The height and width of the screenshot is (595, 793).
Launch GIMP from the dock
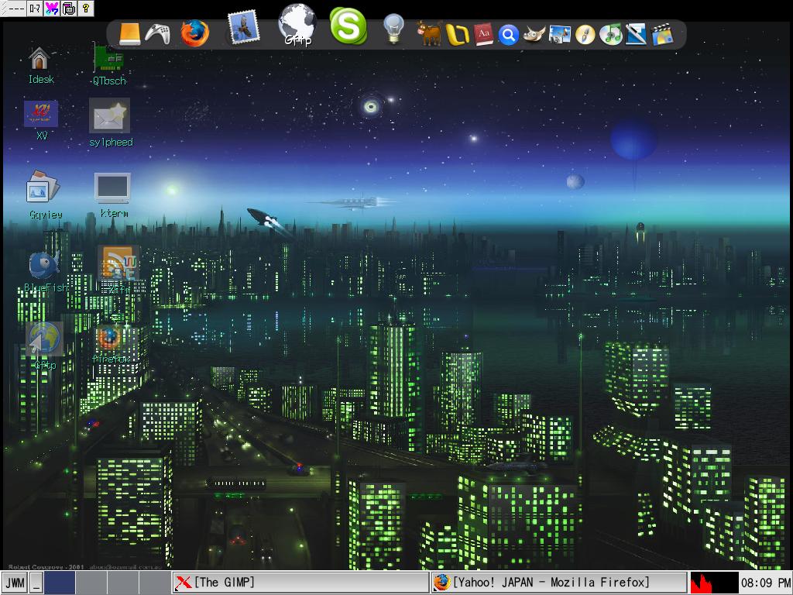coord(534,34)
